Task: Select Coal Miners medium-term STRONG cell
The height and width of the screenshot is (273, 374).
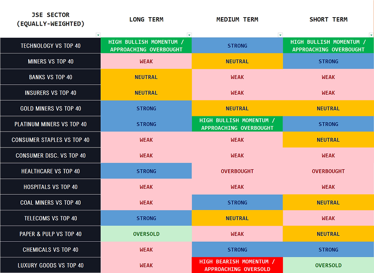Action: tap(237, 203)
